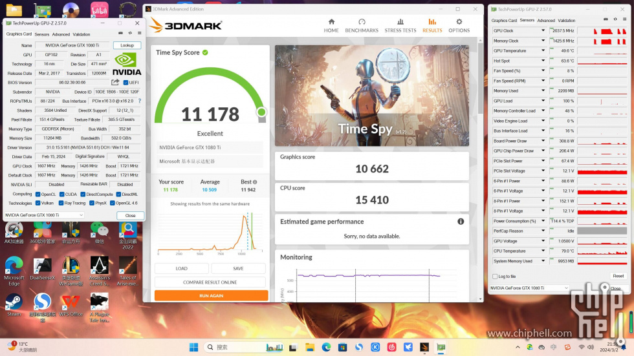Open hamburger menu in Sensors GPU-Z window
Image resolution: width=634 pixels, height=356 pixels.
click(x=625, y=19)
